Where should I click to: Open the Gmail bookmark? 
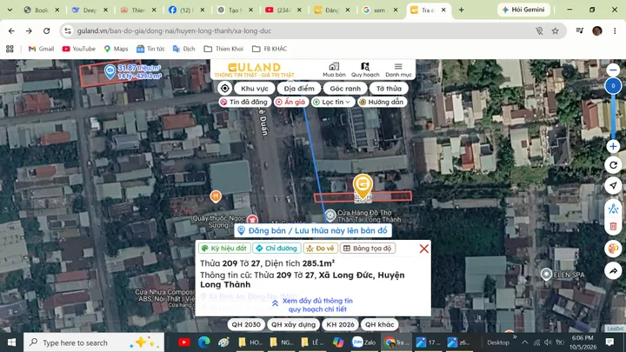(41, 49)
